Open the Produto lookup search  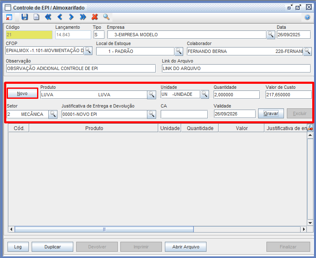[151, 95]
